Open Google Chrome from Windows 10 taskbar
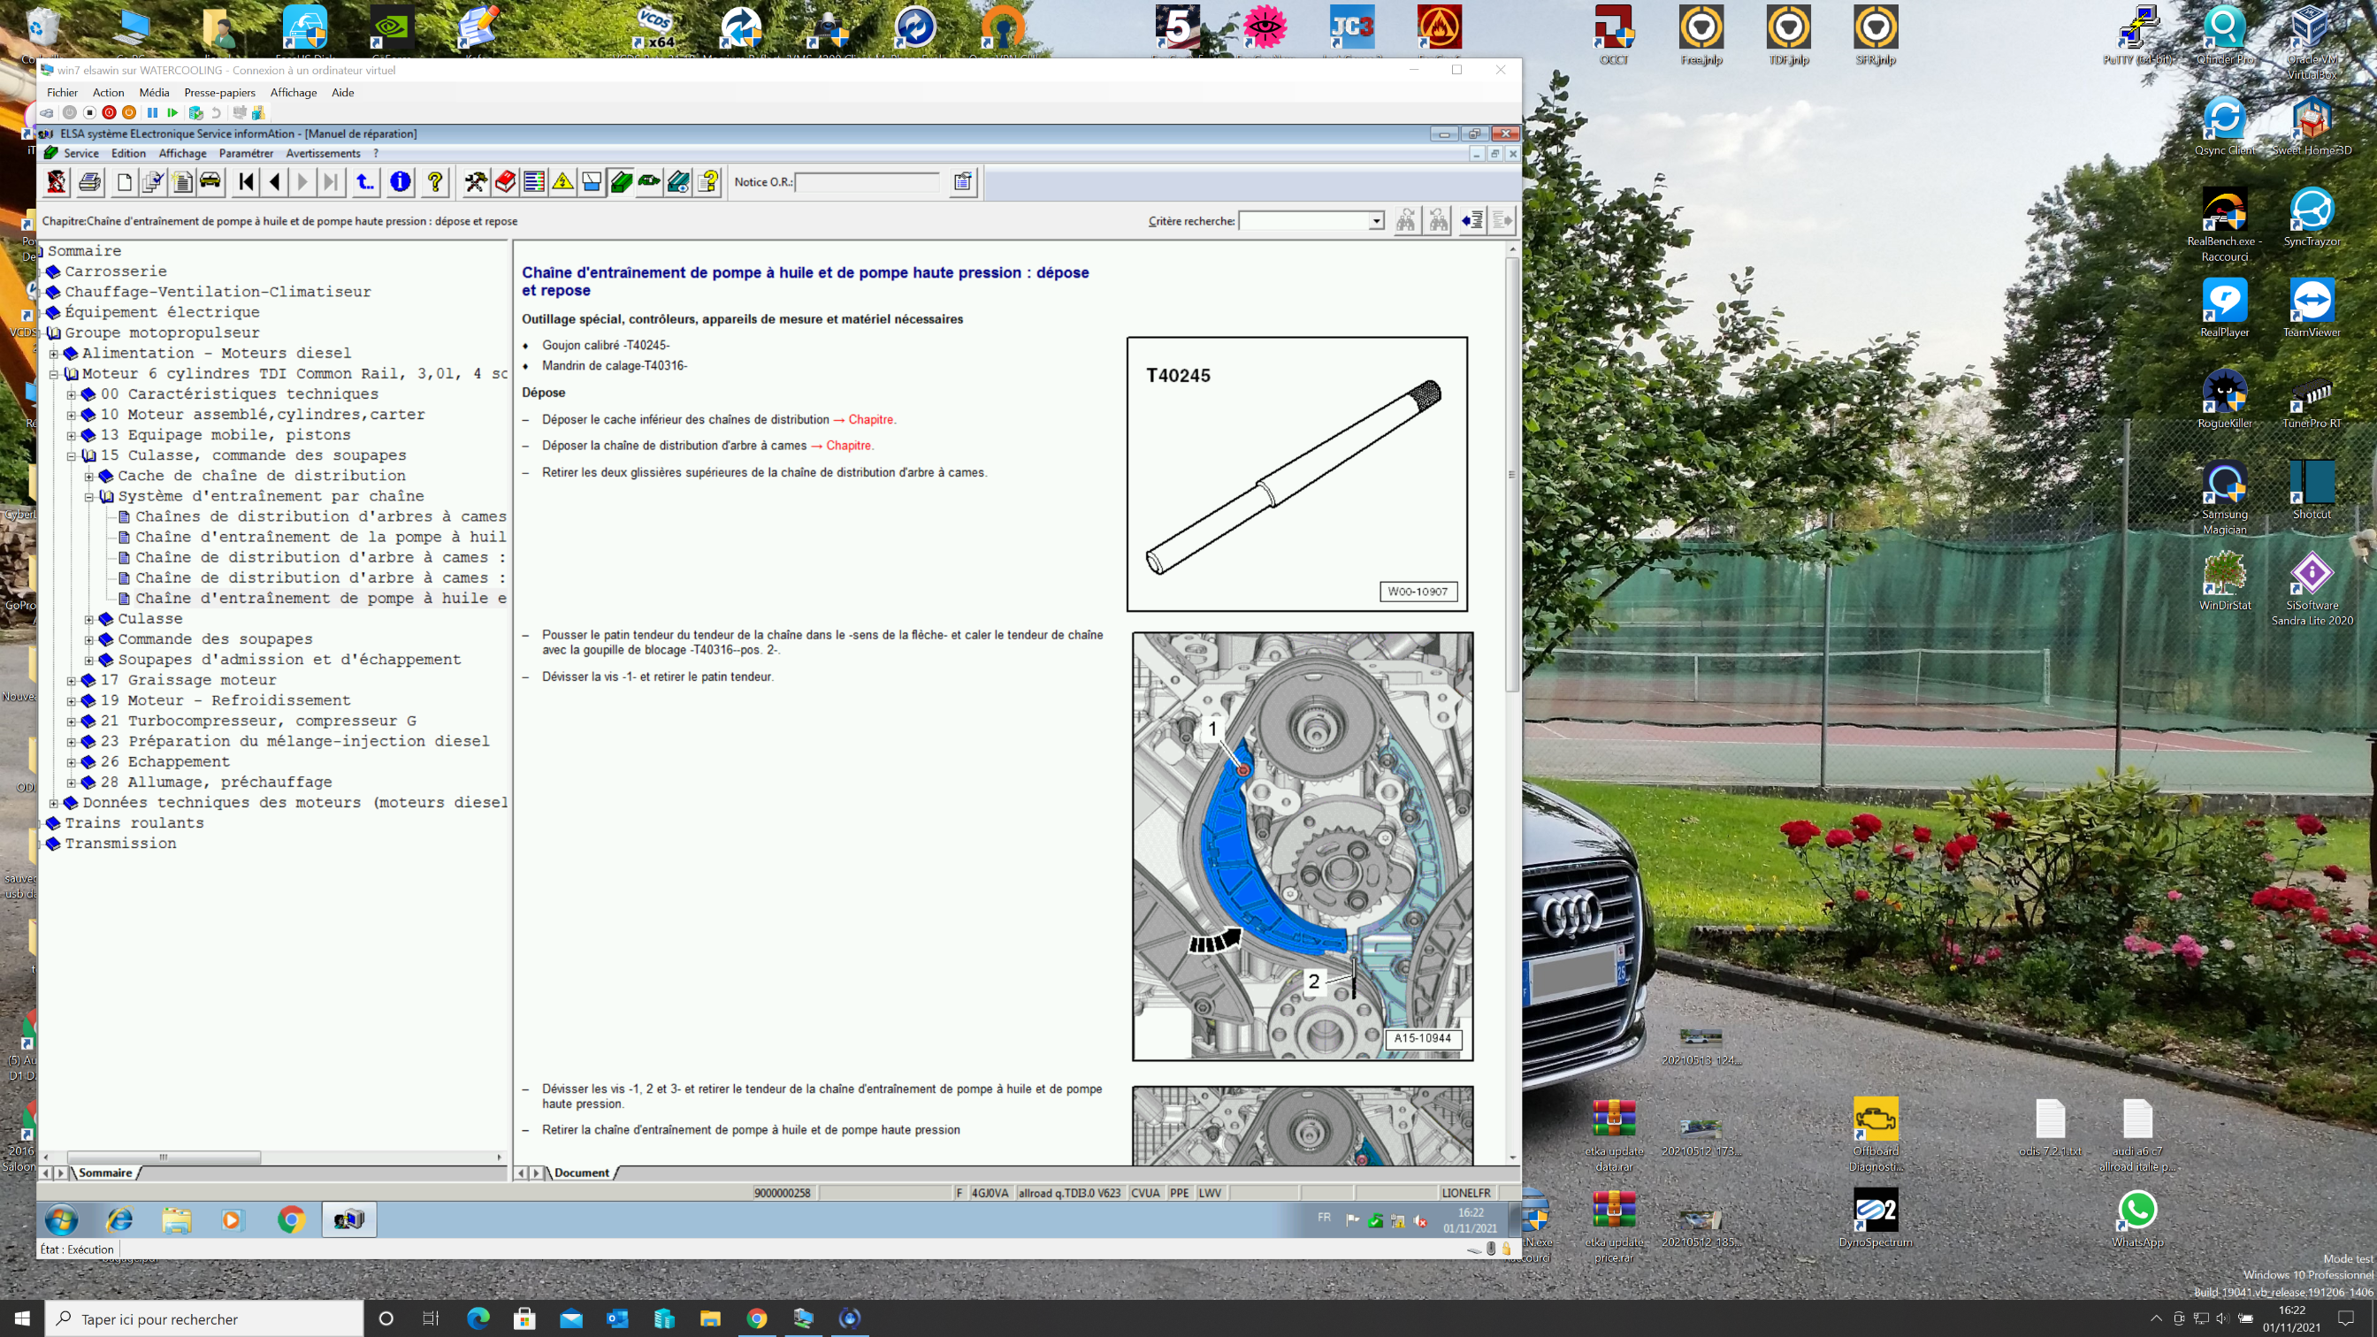Screen dimensions: 2377x1337 pyautogui.click(x=757, y=1318)
